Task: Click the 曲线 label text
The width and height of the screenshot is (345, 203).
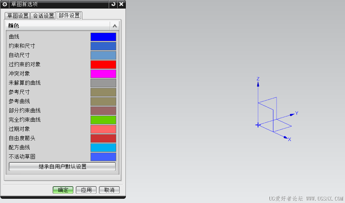Action: pyautogui.click(x=14, y=37)
